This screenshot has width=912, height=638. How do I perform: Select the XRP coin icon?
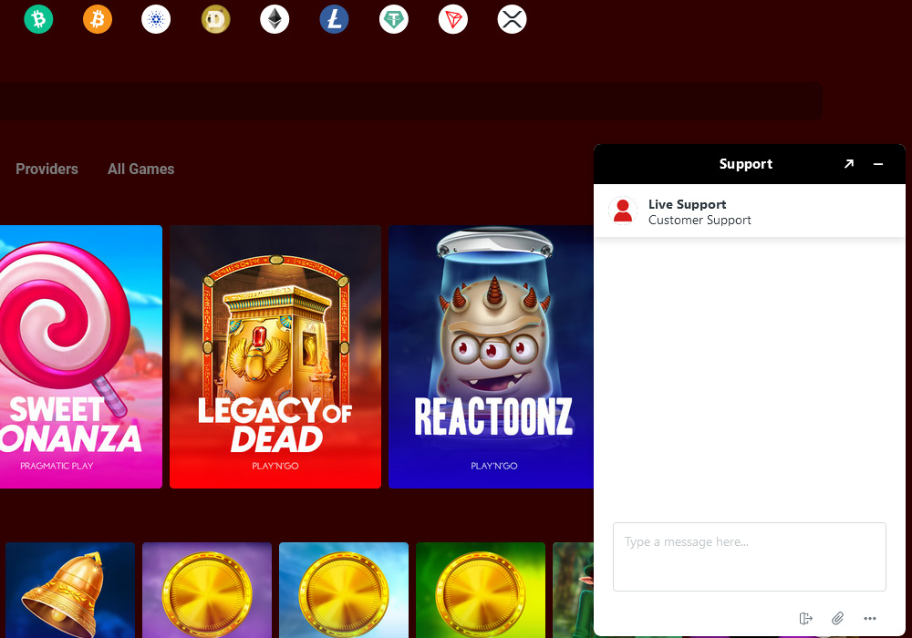click(513, 19)
